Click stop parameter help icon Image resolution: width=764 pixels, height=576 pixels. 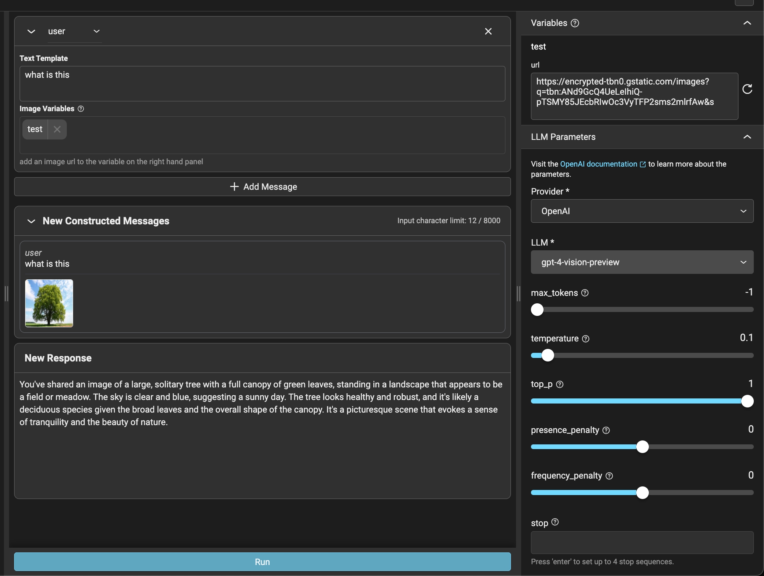tap(555, 522)
